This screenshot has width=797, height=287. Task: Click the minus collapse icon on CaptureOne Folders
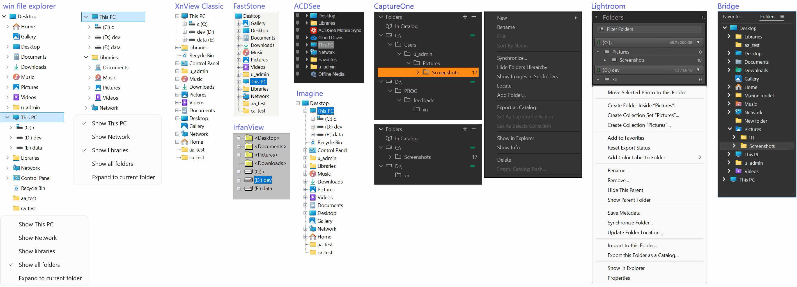[474, 17]
